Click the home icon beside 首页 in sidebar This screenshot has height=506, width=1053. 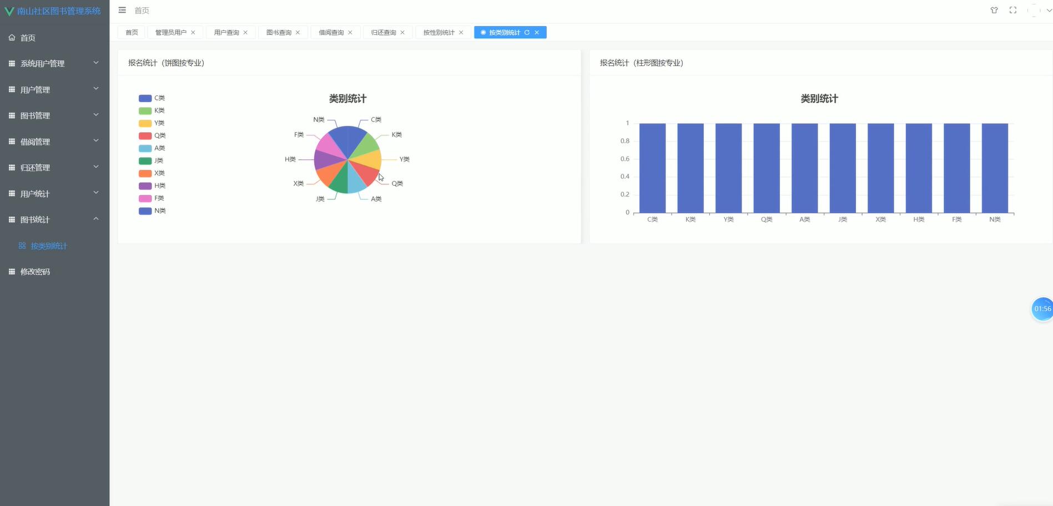point(12,38)
